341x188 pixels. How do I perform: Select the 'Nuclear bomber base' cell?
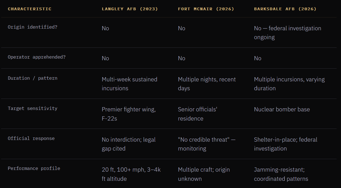pyautogui.click(x=282, y=109)
